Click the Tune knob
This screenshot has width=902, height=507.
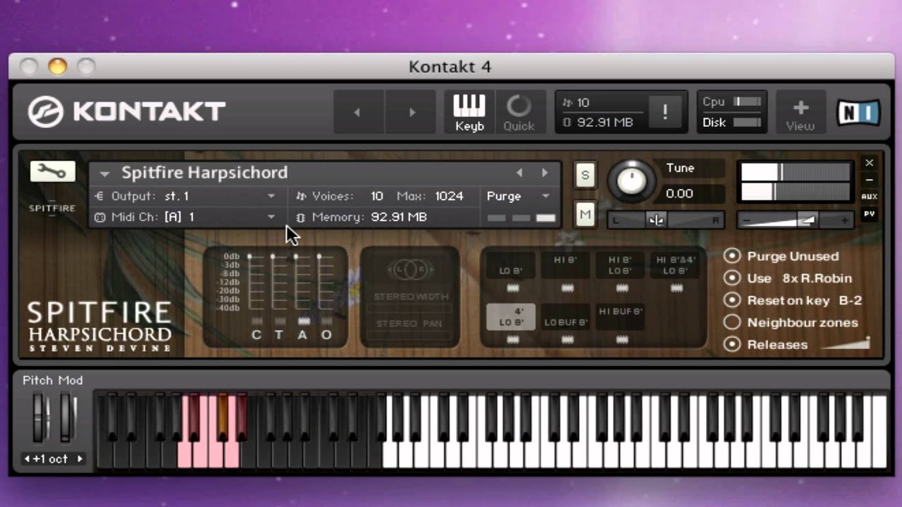pos(631,180)
